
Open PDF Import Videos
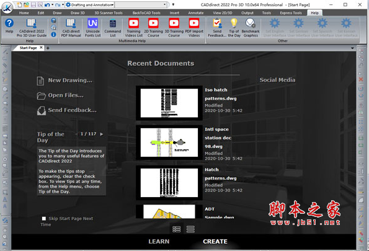pyautogui.click(x=194, y=27)
